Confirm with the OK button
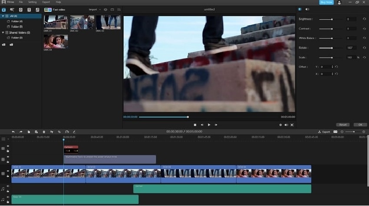 [x=360, y=125]
